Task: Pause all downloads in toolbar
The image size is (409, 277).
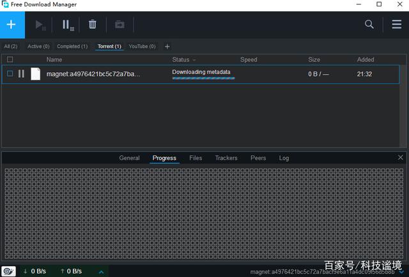Action: click(68, 25)
